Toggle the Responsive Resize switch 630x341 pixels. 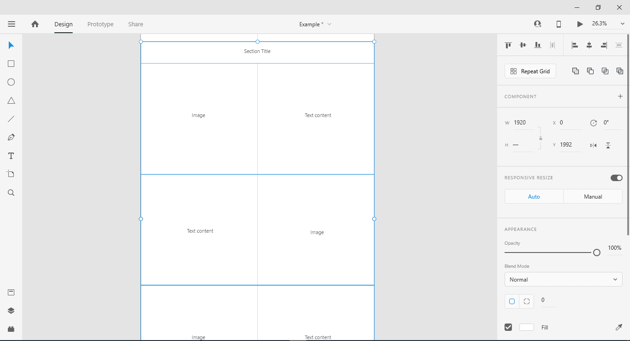pos(617,178)
